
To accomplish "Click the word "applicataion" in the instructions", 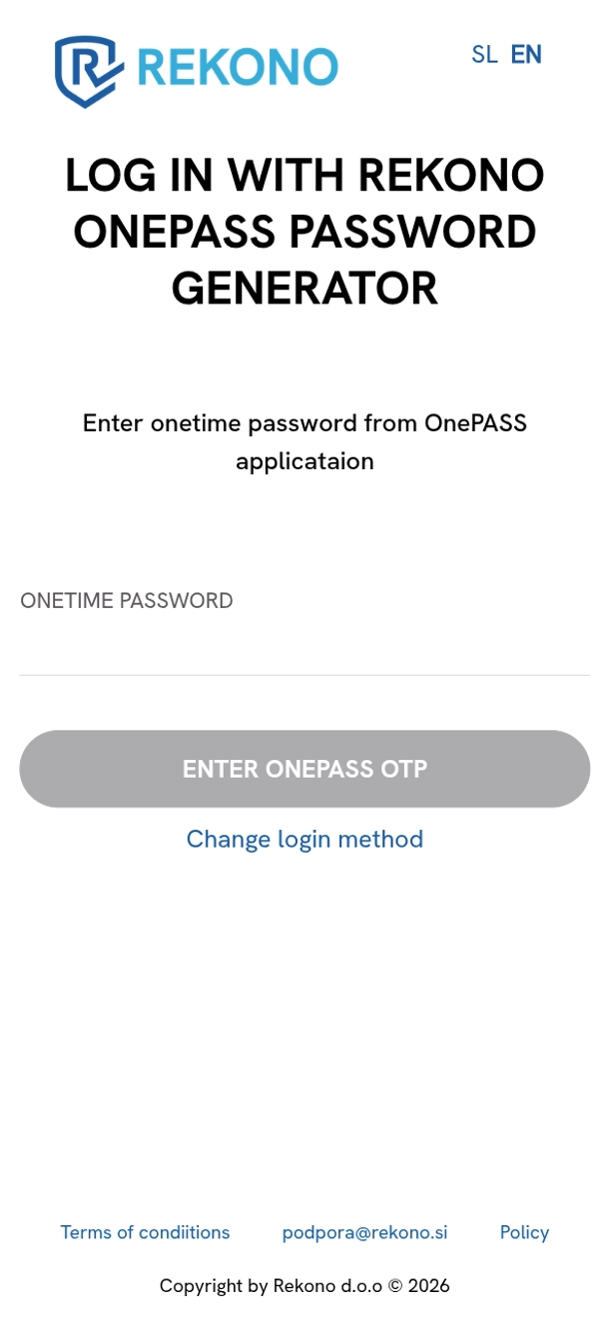I will (x=304, y=461).
